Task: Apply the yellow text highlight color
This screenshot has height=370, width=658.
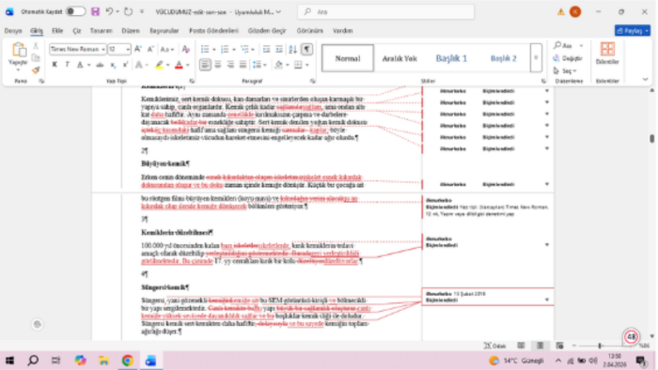Action: point(159,65)
